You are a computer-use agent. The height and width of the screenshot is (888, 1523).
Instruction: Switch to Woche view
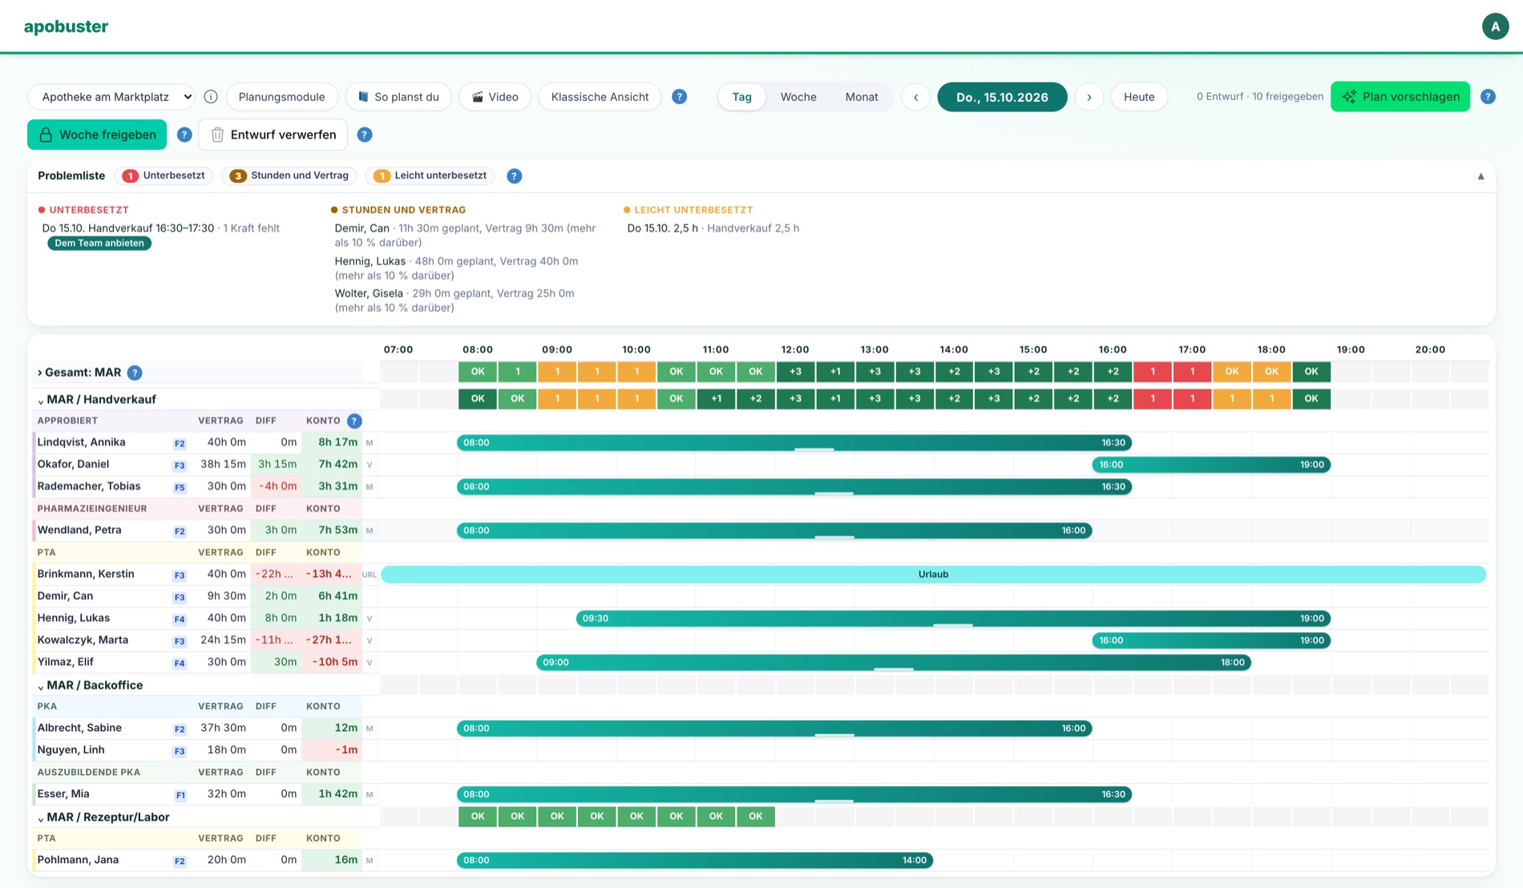click(798, 97)
